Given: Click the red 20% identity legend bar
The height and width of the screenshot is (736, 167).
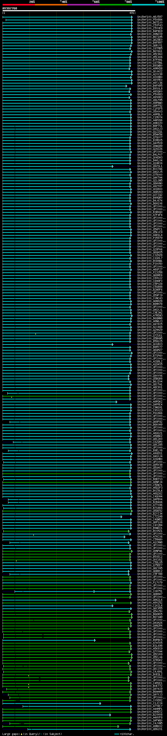Looking at the screenshot, I should (x=19, y=5).
